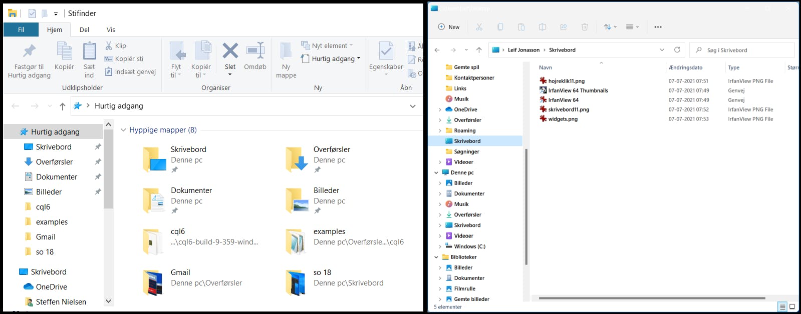The height and width of the screenshot is (314, 801).
Task: Switch to large icons view in status bar
Action: (x=792, y=306)
